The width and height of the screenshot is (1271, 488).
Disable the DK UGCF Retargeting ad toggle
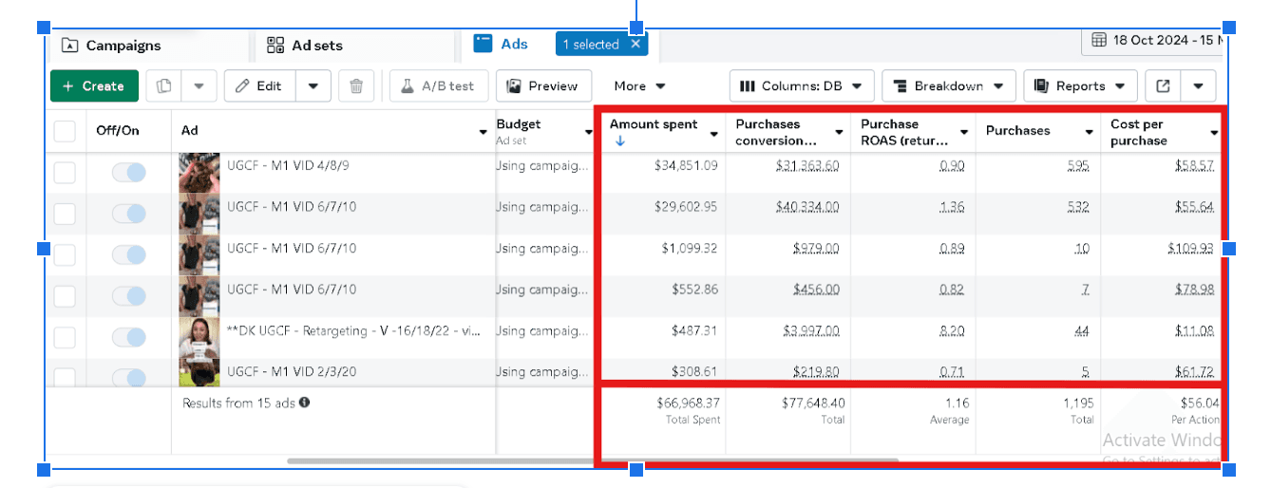point(128,337)
